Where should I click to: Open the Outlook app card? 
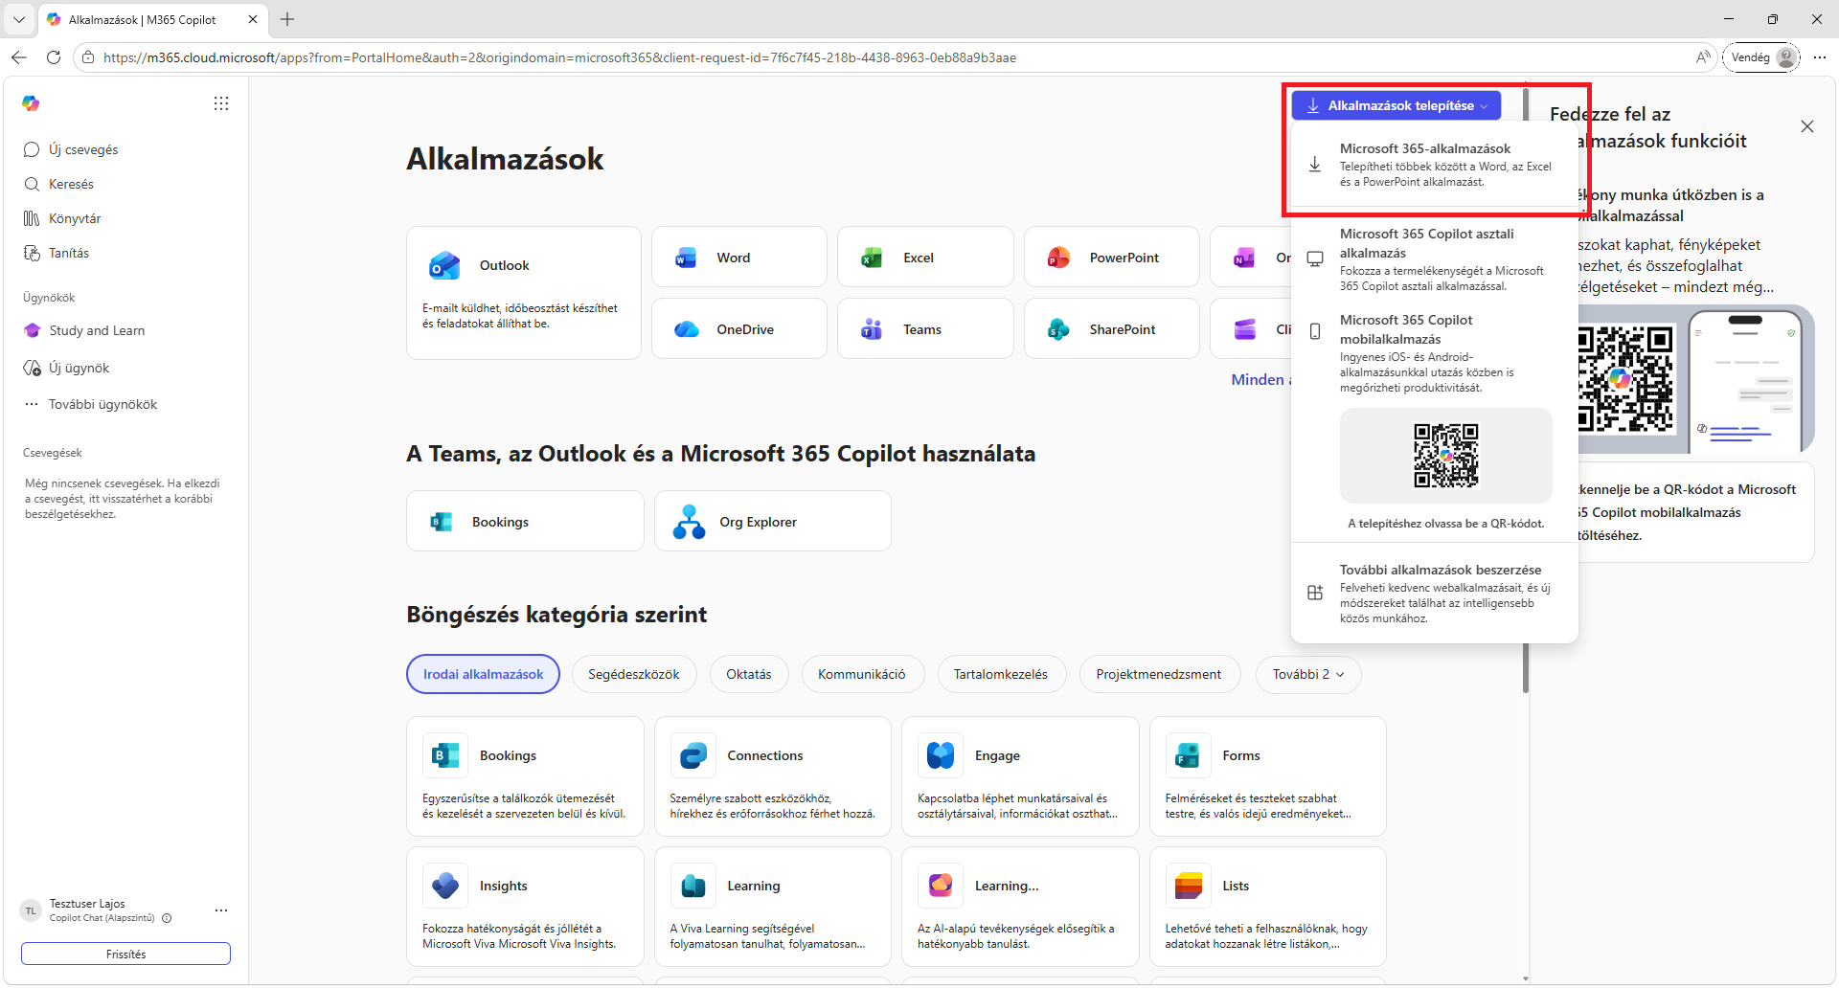click(x=524, y=293)
